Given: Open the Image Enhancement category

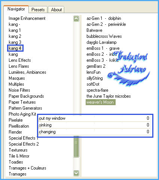Looking at the screenshot, I should point(27,18).
